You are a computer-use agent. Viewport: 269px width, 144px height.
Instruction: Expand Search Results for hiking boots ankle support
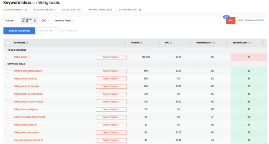[x=111, y=71]
